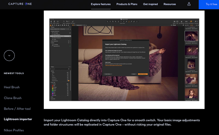
Task: Click the circular down chevron button
Action: click(9, 55)
